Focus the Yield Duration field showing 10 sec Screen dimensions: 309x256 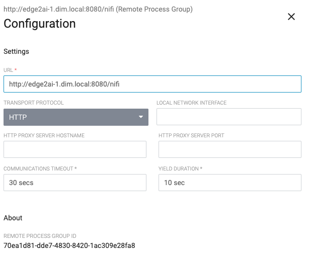point(229,183)
